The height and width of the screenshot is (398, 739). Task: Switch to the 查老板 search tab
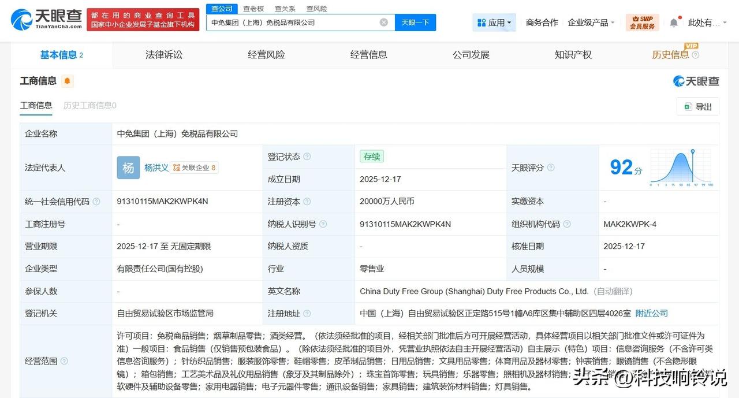pyautogui.click(x=254, y=8)
